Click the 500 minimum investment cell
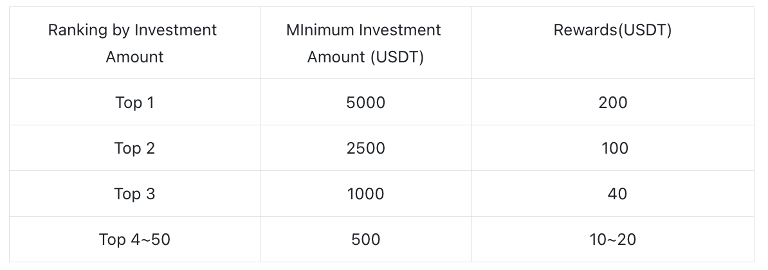 (365, 240)
